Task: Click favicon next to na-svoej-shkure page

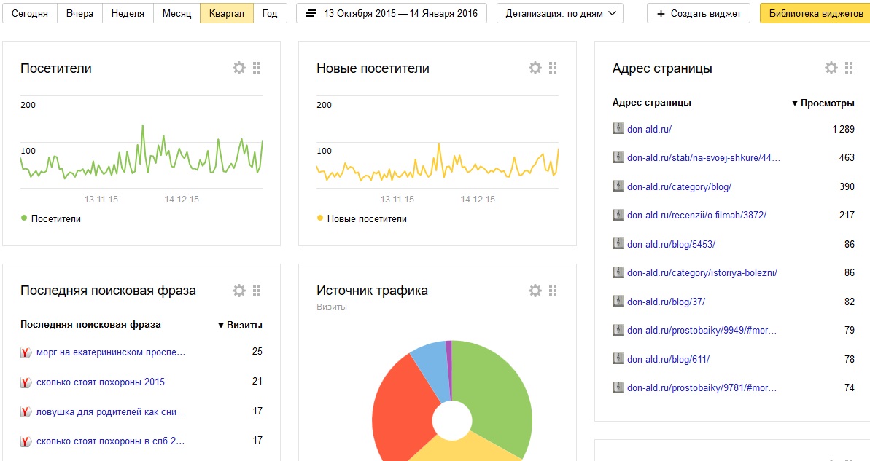Action: (x=618, y=157)
